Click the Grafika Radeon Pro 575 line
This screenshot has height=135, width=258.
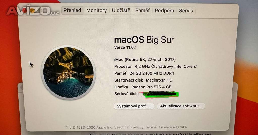143,87
